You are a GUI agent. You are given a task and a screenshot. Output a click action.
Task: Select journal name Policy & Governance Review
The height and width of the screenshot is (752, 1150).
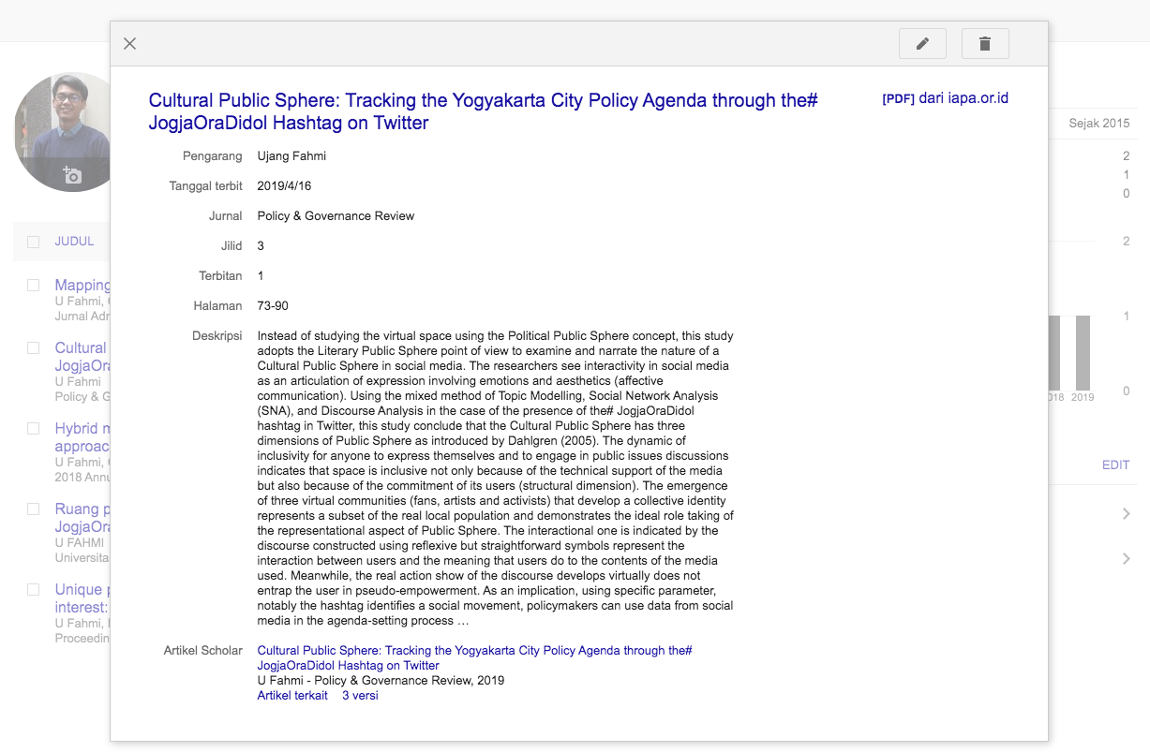tap(336, 216)
